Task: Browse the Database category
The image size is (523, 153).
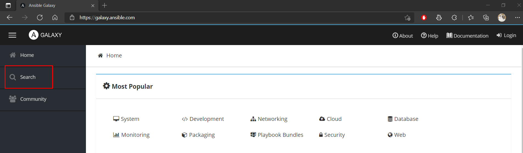Action: pos(403,119)
